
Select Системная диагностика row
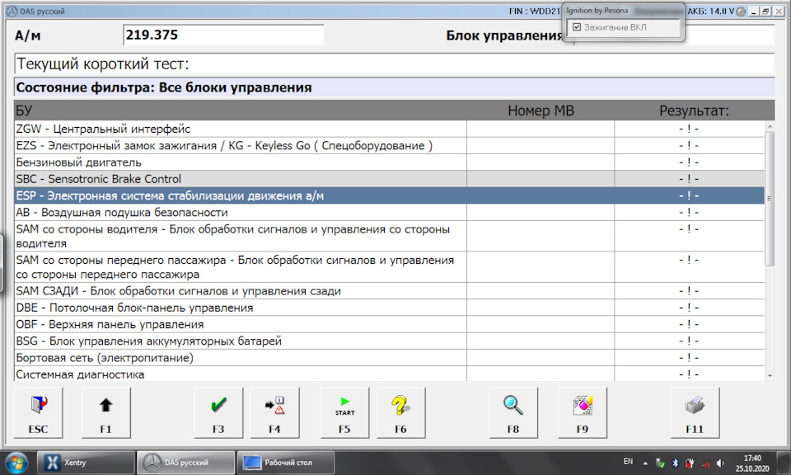point(390,374)
